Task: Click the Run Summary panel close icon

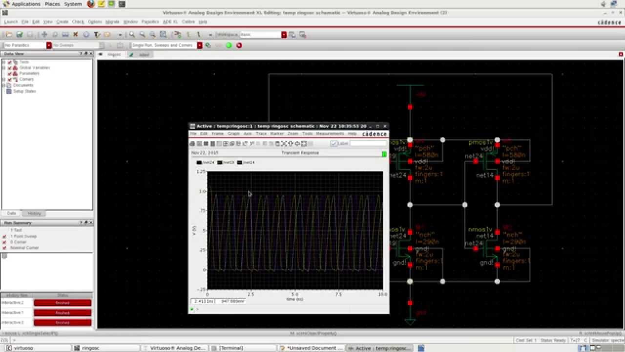Action: pyautogui.click(x=90, y=222)
